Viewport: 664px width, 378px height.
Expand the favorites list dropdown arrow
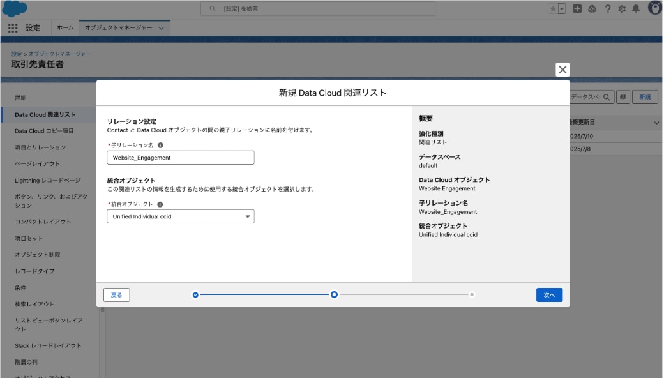(x=562, y=9)
